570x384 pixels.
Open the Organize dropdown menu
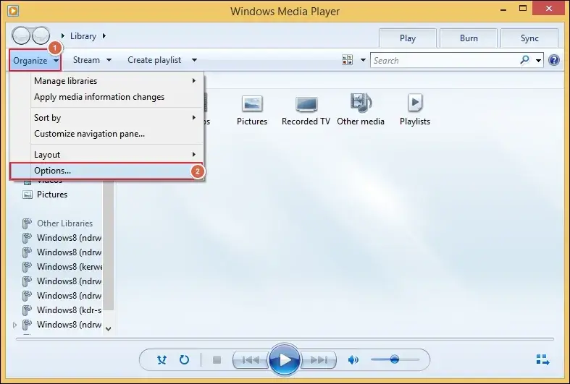pyautogui.click(x=35, y=60)
